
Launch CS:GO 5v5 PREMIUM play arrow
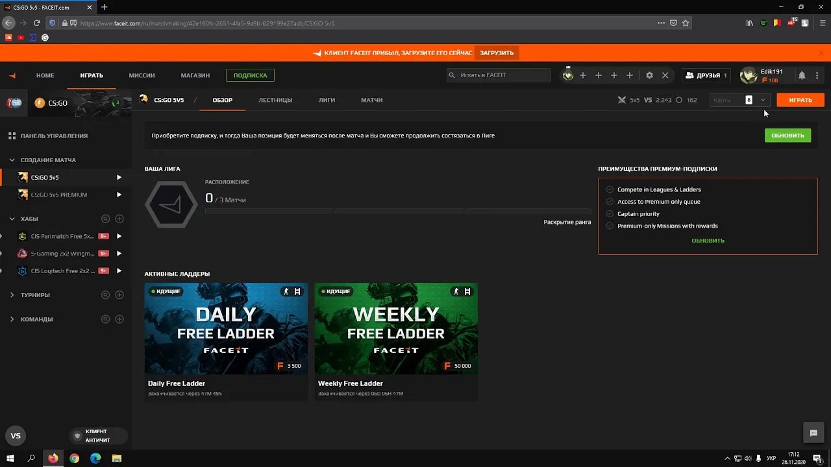(119, 195)
